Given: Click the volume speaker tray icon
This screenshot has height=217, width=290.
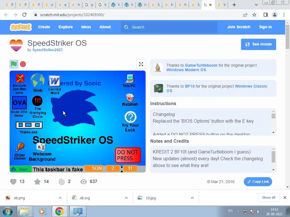Looking at the screenshot, I should click(259, 212).
